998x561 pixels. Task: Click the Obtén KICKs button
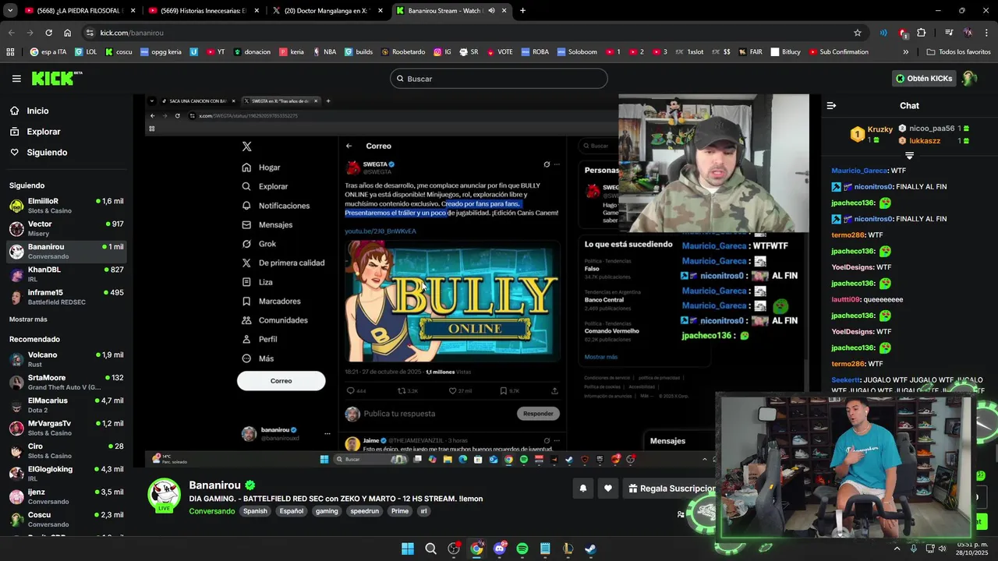click(x=924, y=79)
